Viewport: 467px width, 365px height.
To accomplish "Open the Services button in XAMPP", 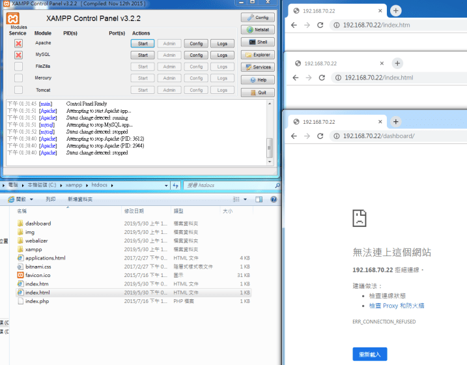I will click(x=257, y=67).
